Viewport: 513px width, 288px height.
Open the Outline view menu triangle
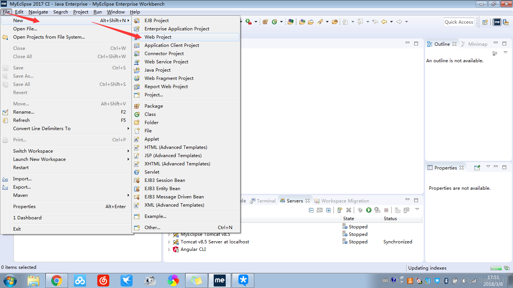tap(505, 52)
